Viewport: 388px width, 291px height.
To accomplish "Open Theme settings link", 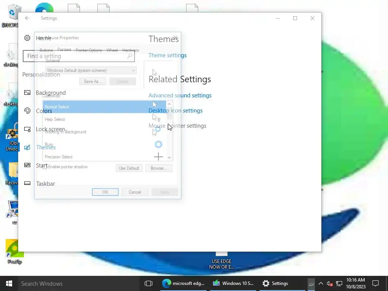I will click(167, 55).
